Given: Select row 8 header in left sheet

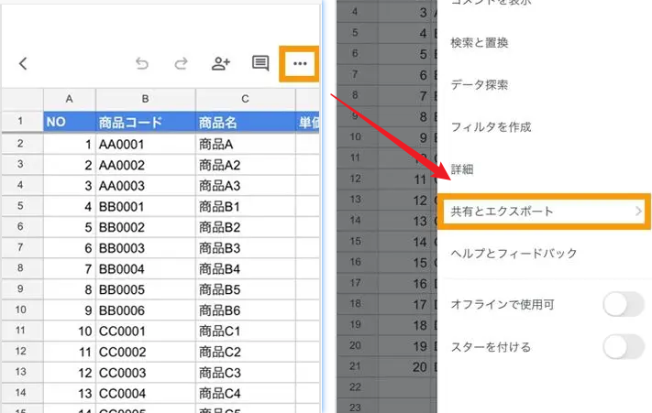Looking at the screenshot, I should tap(20, 268).
